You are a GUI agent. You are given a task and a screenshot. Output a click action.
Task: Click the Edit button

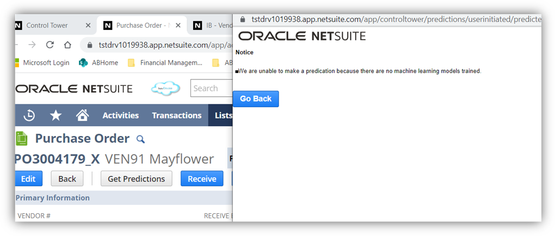coord(29,179)
